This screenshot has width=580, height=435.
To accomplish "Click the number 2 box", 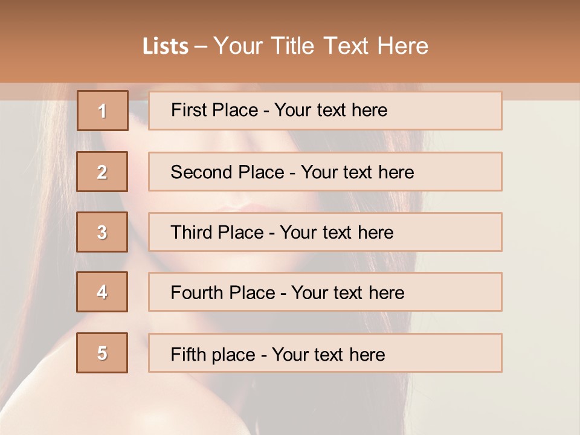I will [102, 172].
